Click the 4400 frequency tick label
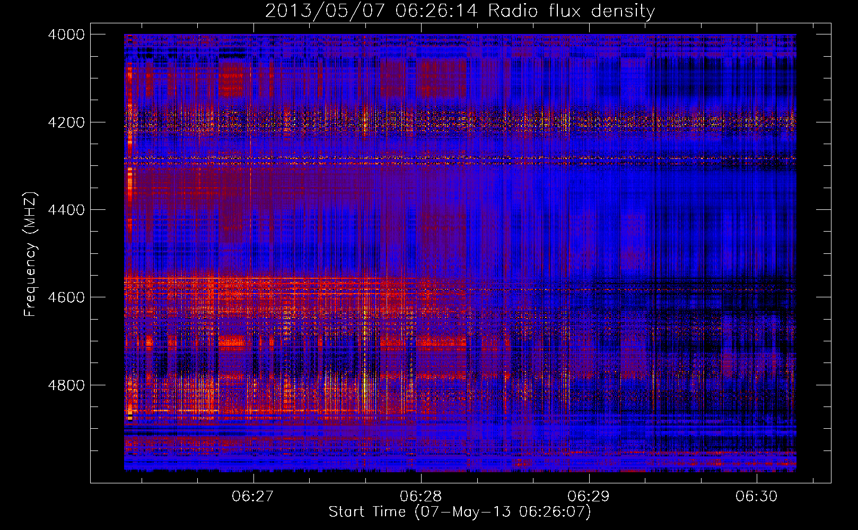The width and height of the screenshot is (858, 530). (66, 210)
